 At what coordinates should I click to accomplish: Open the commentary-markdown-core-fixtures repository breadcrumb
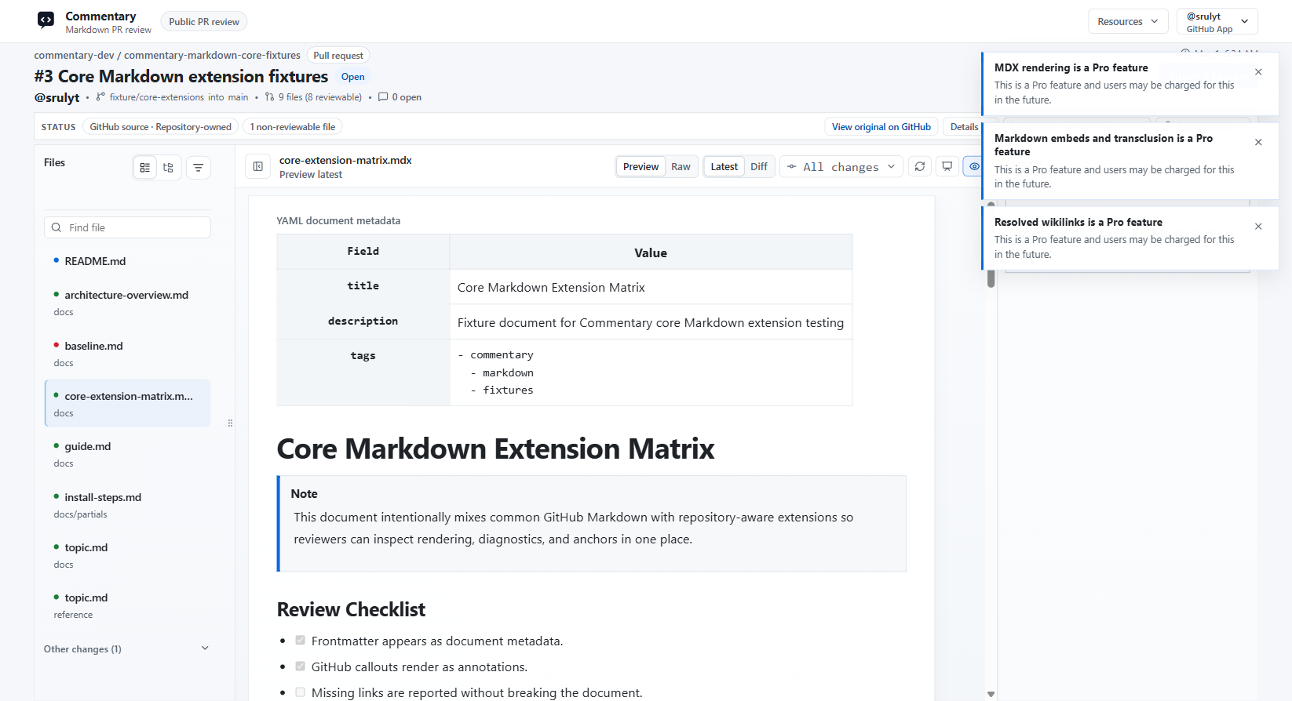tap(212, 56)
